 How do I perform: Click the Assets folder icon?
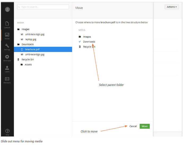tap(22, 64)
